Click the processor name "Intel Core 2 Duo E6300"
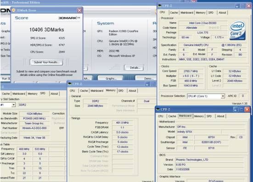 [x=202, y=23]
